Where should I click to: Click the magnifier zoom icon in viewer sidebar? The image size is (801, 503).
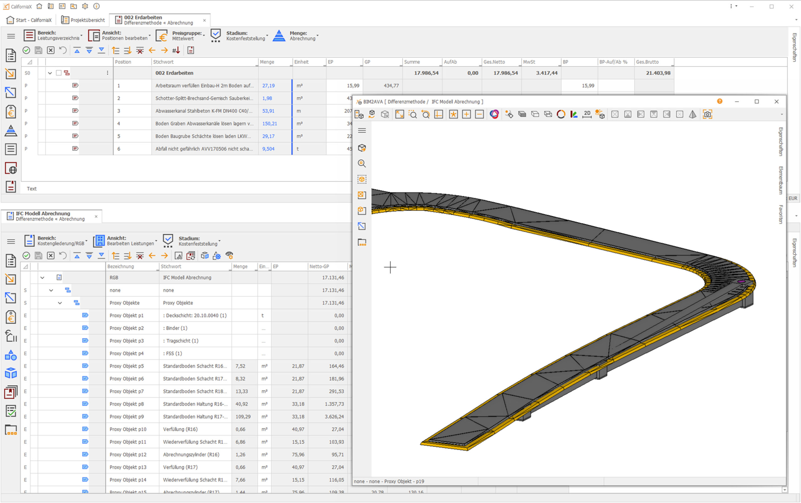(x=362, y=164)
